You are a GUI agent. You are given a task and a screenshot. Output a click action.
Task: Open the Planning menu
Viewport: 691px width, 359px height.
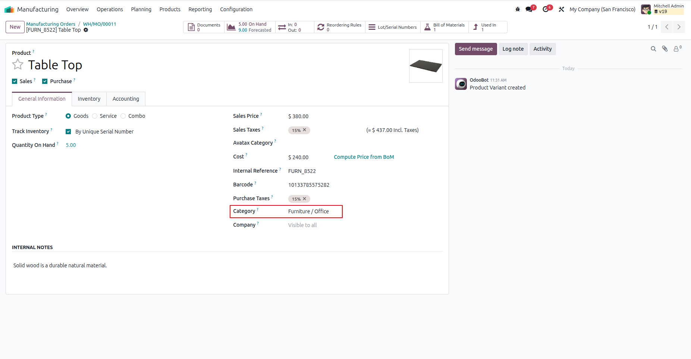(141, 9)
